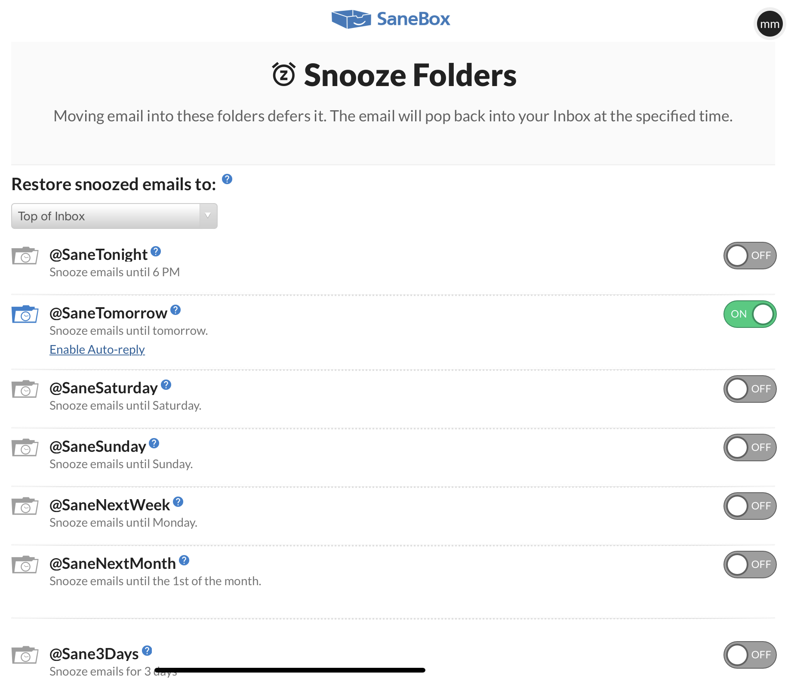The image size is (788, 679).
Task: Enable the @SaneTonight snooze toggle
Action: tap(750, 256)
